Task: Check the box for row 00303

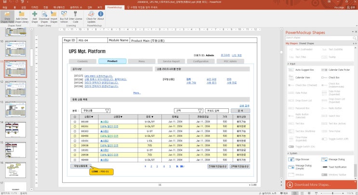Action: tap(75, 131)
